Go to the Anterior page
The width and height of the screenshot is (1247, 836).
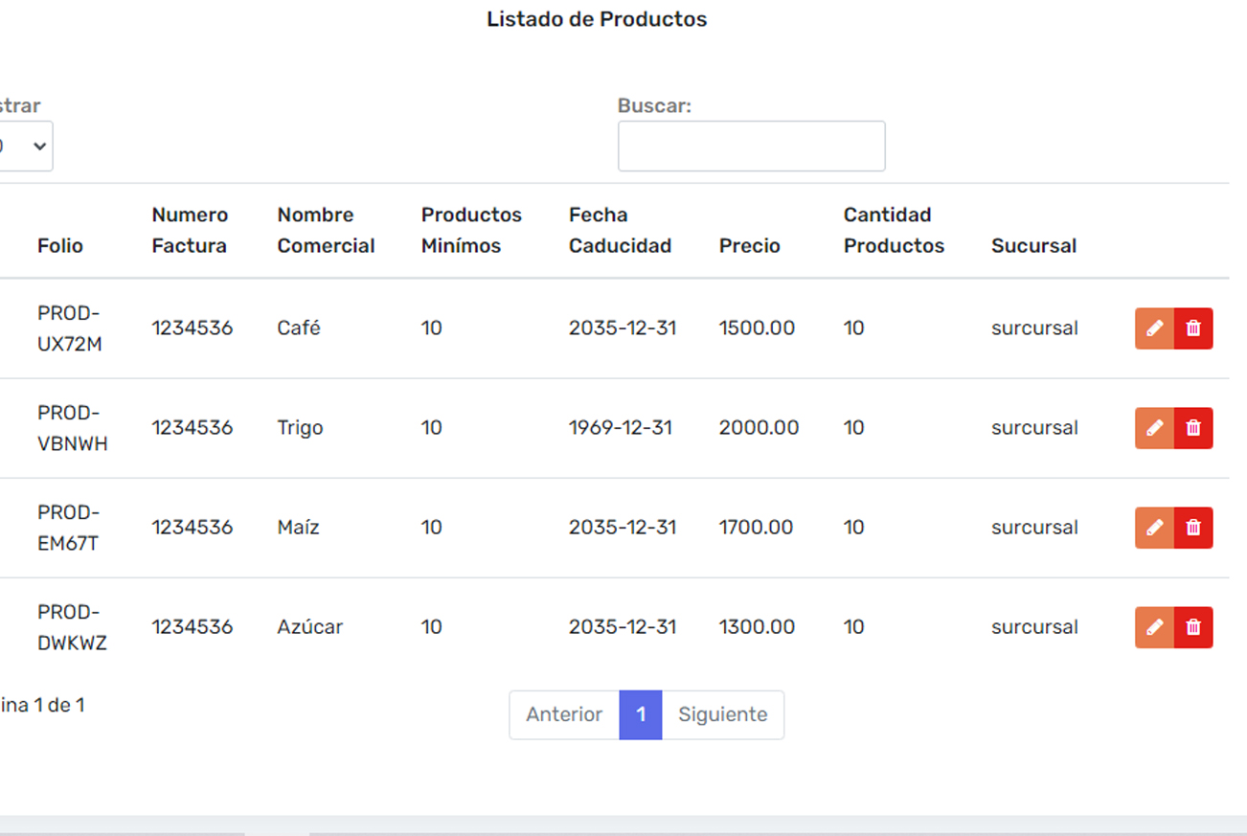tap(564, 715)
